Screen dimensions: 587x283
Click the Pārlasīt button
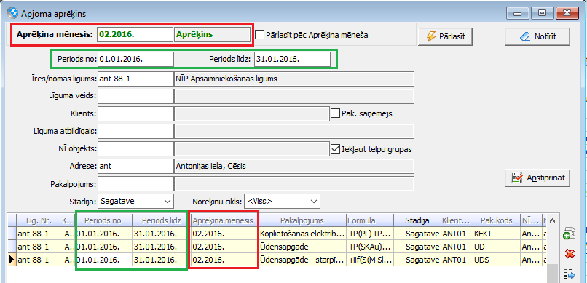[445, 36]
